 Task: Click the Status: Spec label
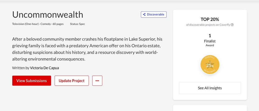coord(77,24)
